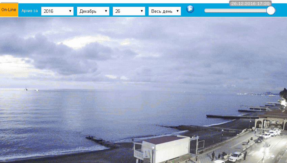Click the webcam seaside image
This screenshot has height=163, width=287.
143,90
